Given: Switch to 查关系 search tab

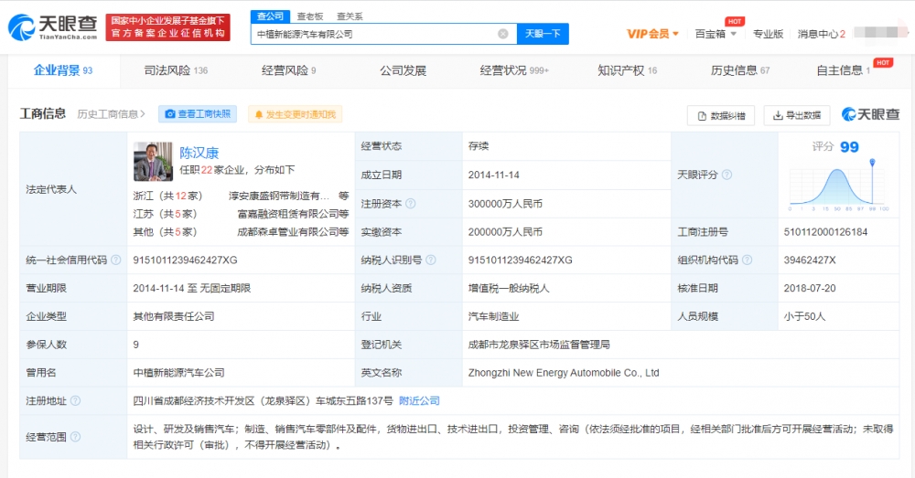Looking at the screenshot, I should pyautogui.click(x=350, y=16).
